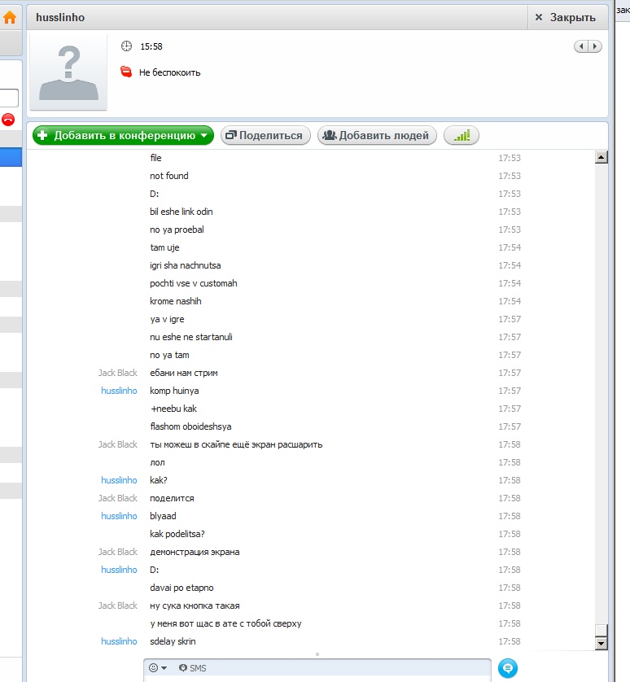Click scrollbar up arrow in chat
Screen dimensions: 630x682
coord(602,157)
